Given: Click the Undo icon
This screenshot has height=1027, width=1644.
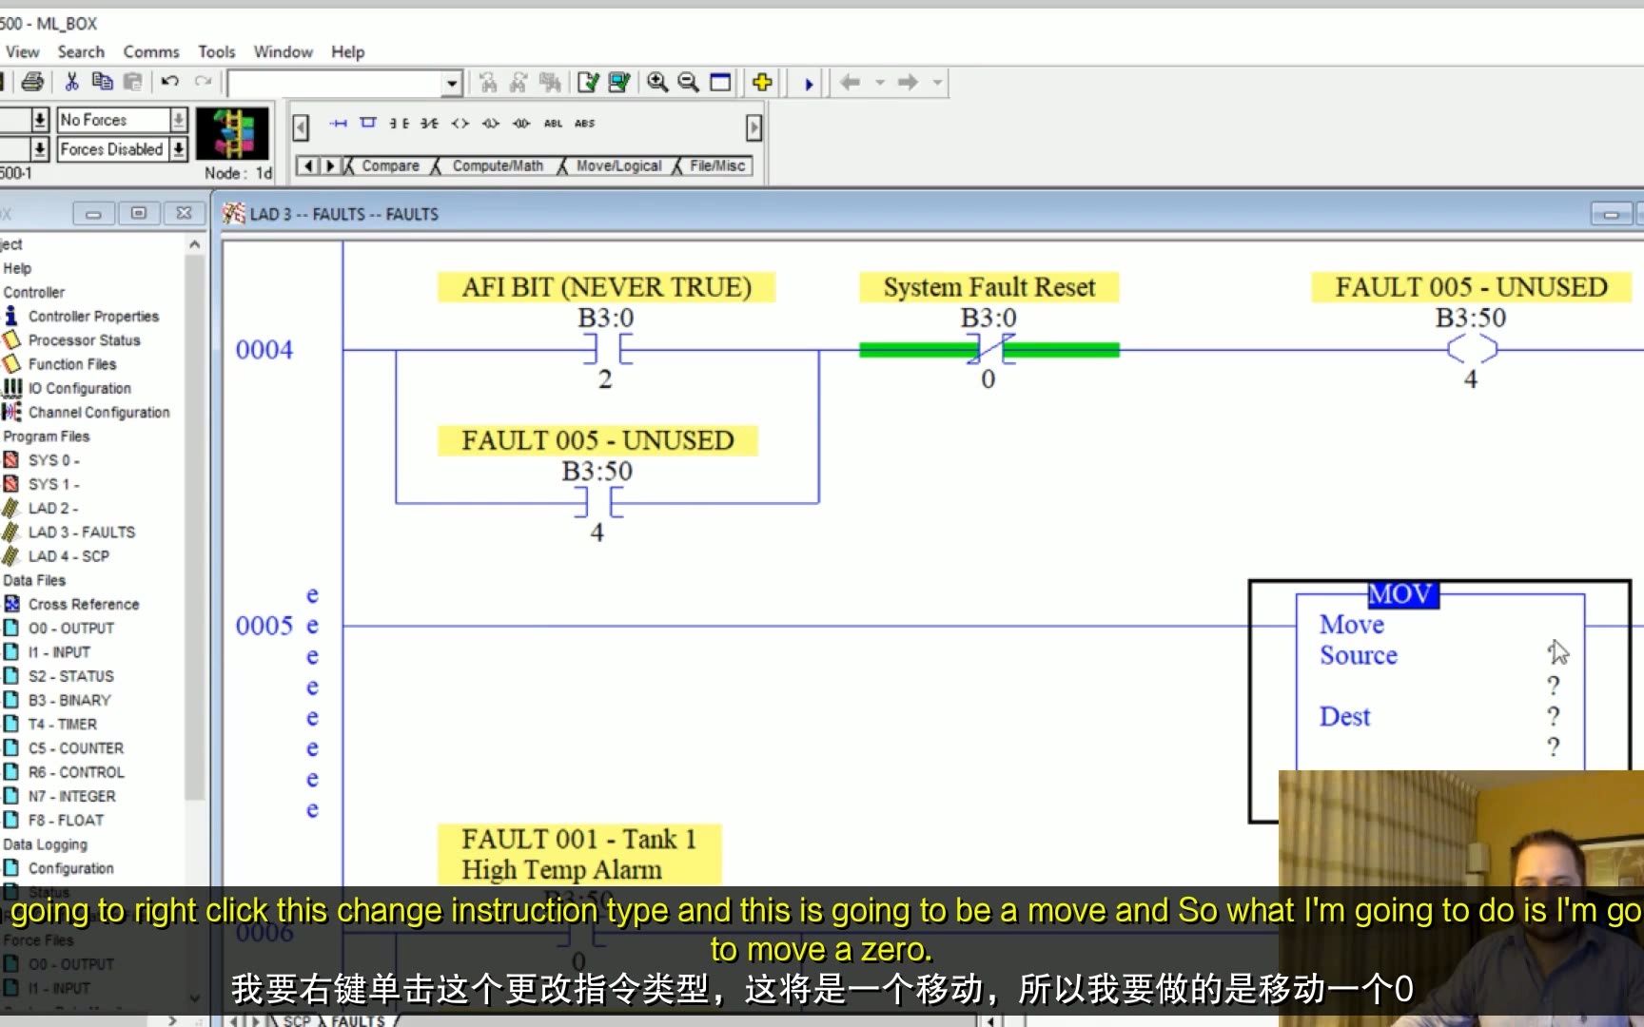Looking at the screenshot, I should [169, 82].
